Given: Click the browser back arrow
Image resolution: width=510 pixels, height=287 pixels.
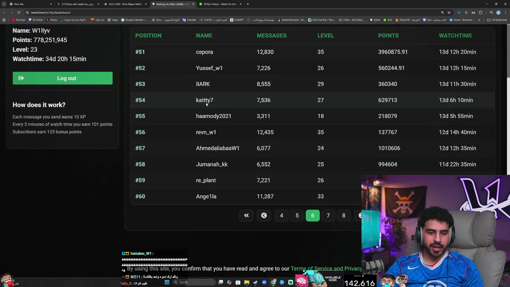Looking at the screenshot, I should tap(4, 12).
